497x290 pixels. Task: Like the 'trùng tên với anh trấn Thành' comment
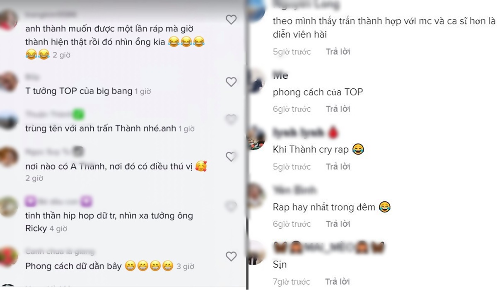(x=231, y=120)
